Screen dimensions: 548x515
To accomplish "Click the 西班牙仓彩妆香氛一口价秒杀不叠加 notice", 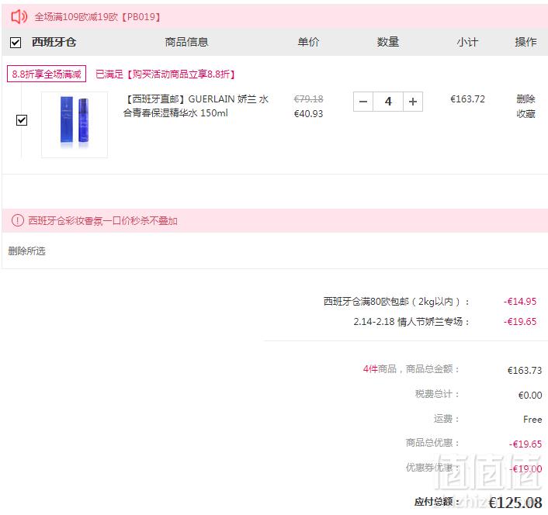I will pyautogui.click(x=102, y=221).
